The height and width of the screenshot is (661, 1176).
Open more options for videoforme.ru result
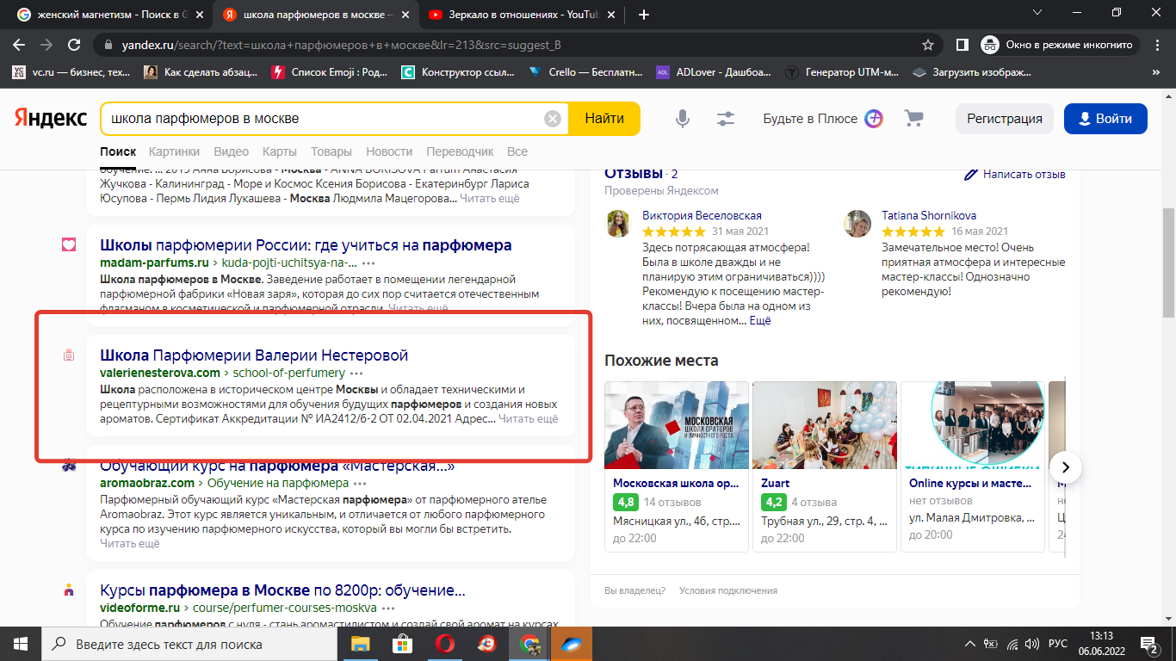point(387,607)
